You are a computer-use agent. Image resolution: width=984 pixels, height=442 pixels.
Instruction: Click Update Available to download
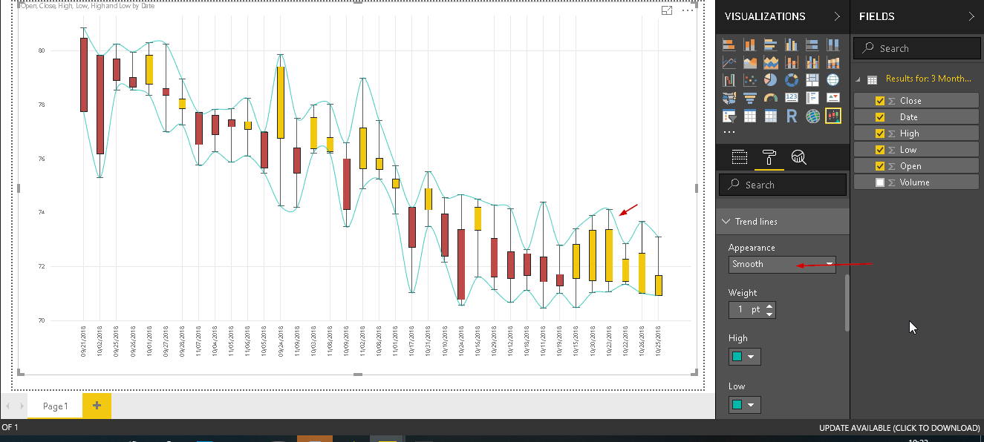[899, 428]
